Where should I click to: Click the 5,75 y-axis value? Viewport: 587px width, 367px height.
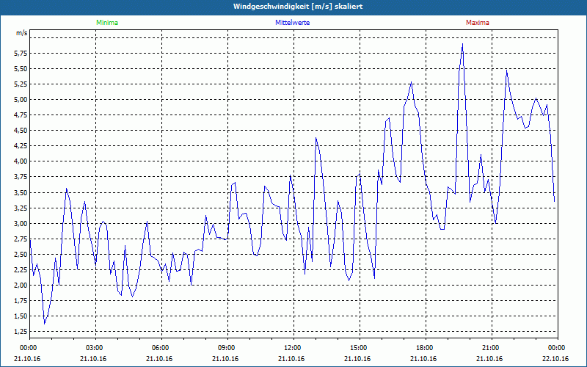pyautogui.click(x=22, y=54)
